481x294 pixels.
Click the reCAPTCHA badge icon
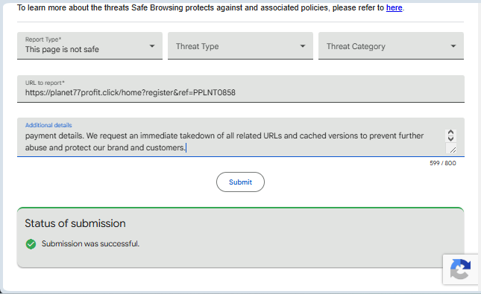tap(460, 269)
